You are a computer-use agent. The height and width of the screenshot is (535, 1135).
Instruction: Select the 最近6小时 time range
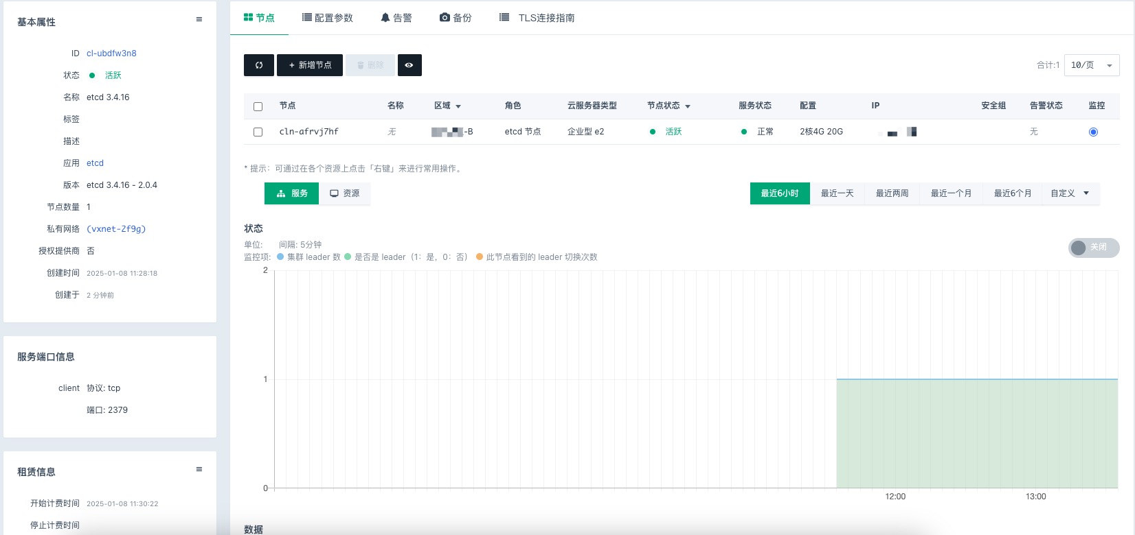click(780, 193)
